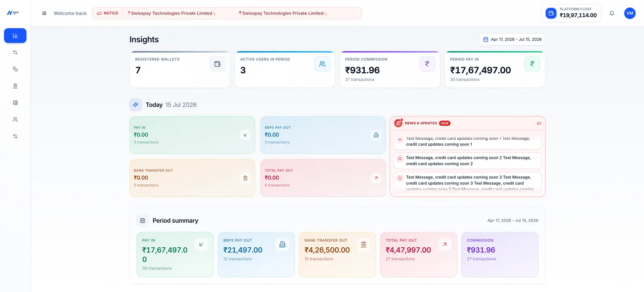Click the Platform Float wallet icon
Screen dimensions: 644x292
(551, 13)
